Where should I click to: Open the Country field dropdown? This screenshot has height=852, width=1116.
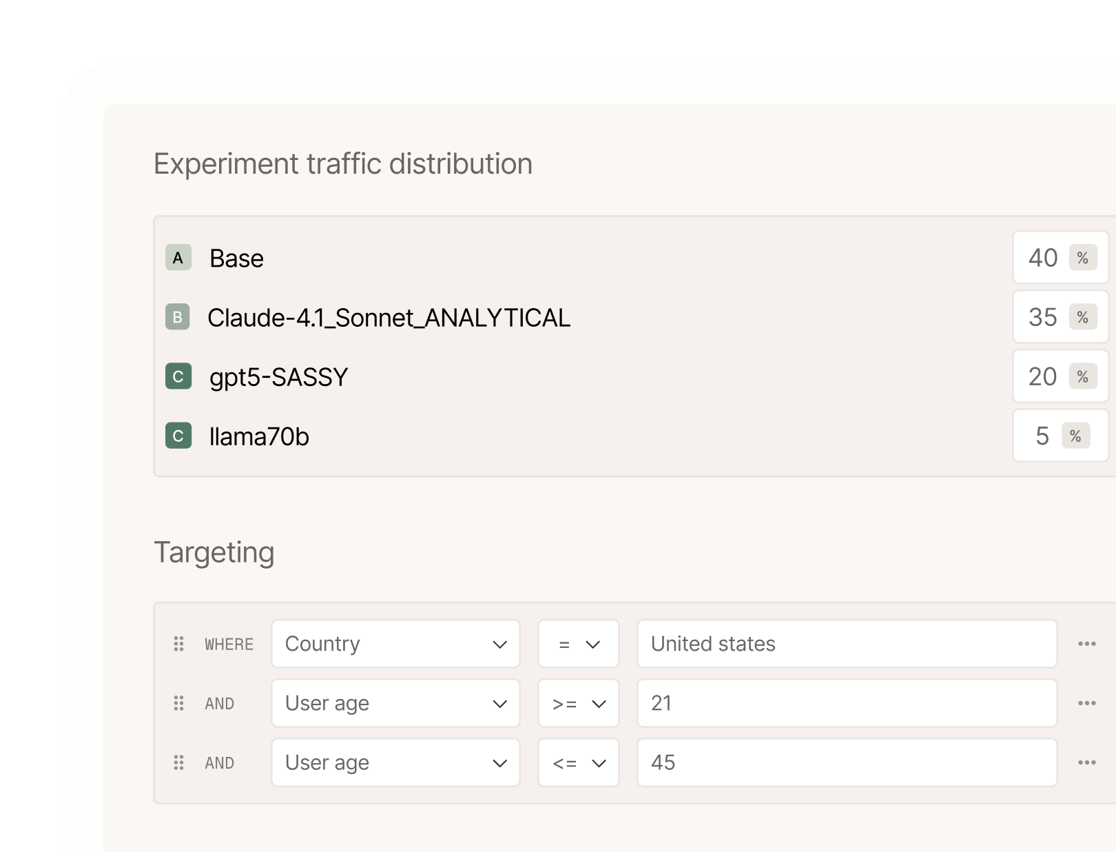(x=395, y=644)
